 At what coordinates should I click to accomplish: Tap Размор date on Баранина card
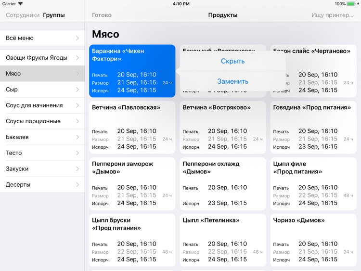[137, 82]
